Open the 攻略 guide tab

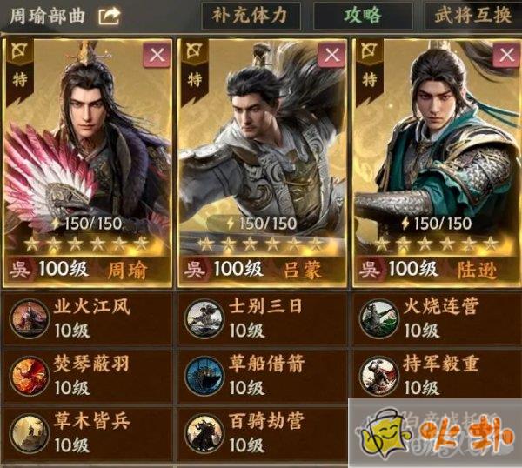pyautogui.click(x=363, y=16)
